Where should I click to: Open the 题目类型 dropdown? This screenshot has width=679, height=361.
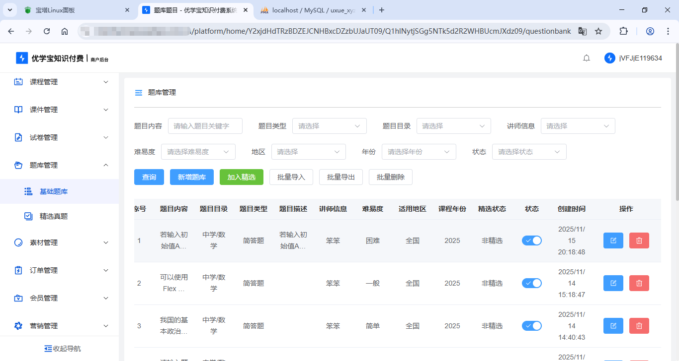coord(329,126)
